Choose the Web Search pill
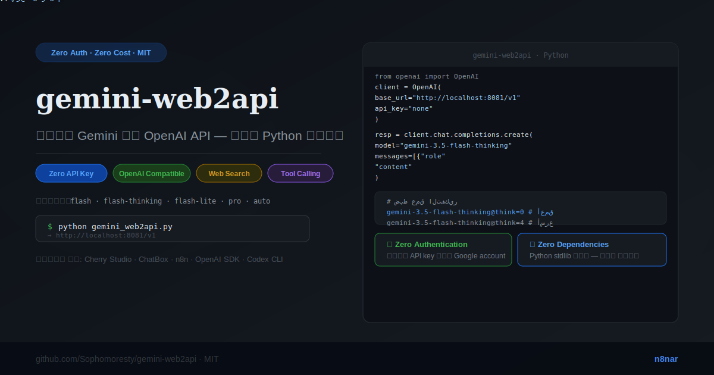This screenshot has height=375, width=714. tap(229, 173)
